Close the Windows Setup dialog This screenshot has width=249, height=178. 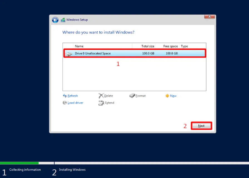[x=209, y=17]
